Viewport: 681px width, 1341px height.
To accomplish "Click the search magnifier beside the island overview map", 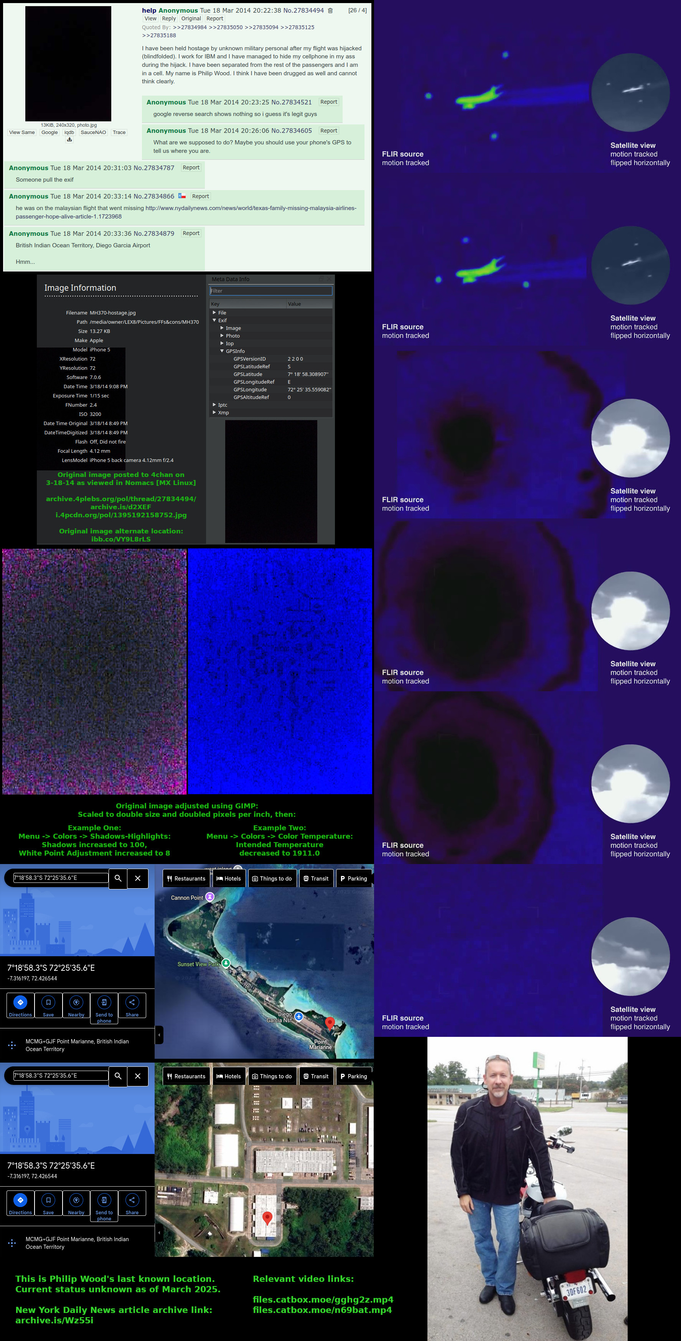I will (118, 878).
